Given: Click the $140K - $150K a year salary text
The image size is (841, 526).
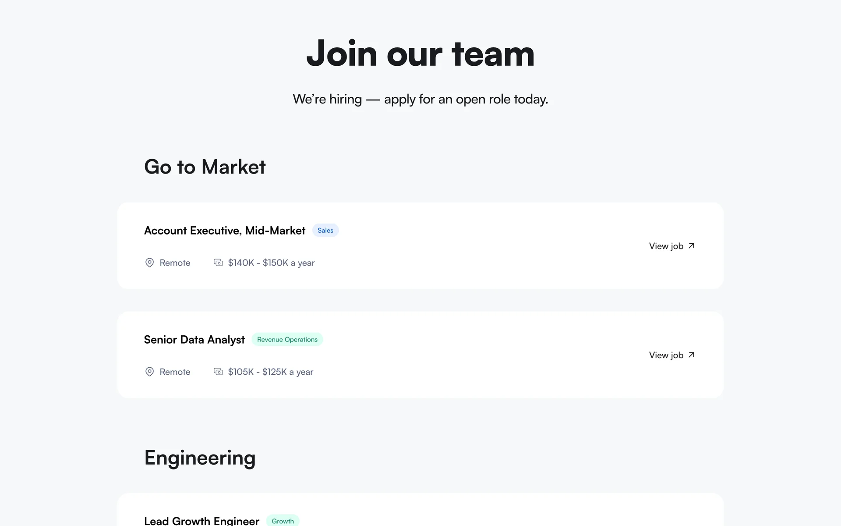Looking at the screenshot, I should [271, 263].
